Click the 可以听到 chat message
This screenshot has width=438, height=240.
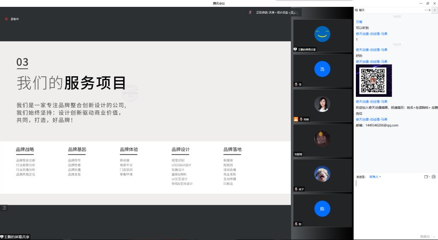[x=362, y=28]
